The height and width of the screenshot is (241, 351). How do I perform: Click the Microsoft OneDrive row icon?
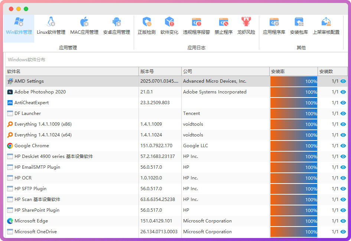coord(10,232)
